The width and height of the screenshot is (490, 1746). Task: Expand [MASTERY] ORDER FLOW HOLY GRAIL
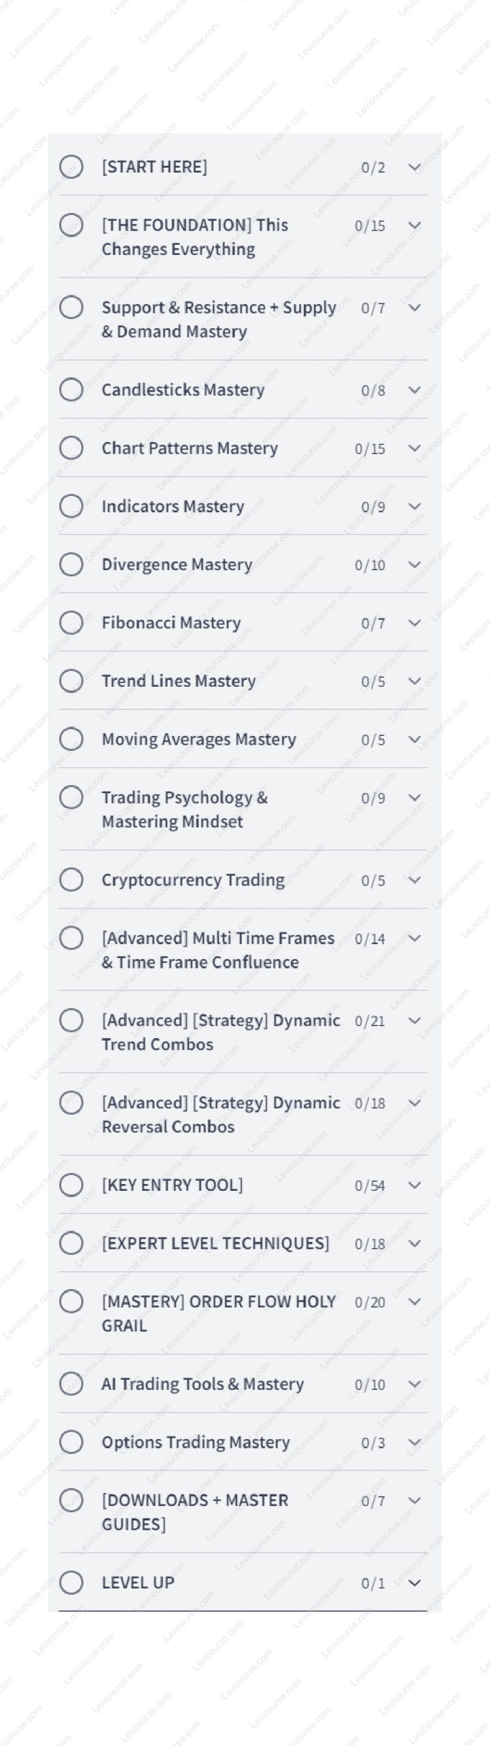coord(414,1301)
